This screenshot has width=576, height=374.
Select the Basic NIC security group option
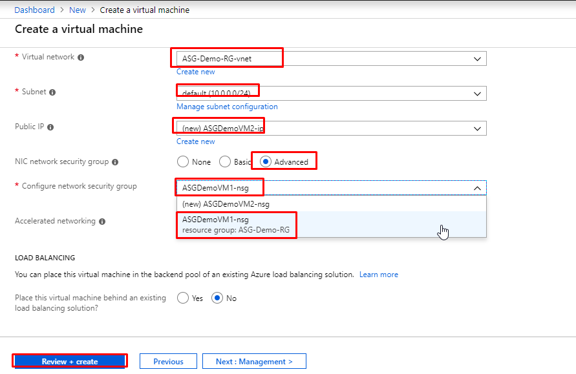click(225, 161)
